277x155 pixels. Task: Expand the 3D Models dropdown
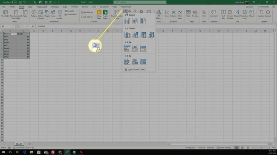(60, 14)
